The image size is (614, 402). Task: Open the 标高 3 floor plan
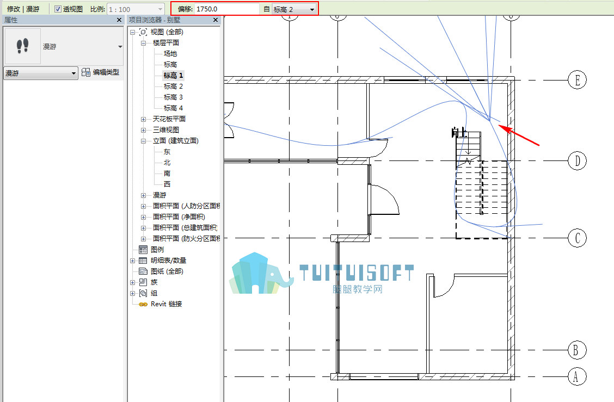pos(173,97)
